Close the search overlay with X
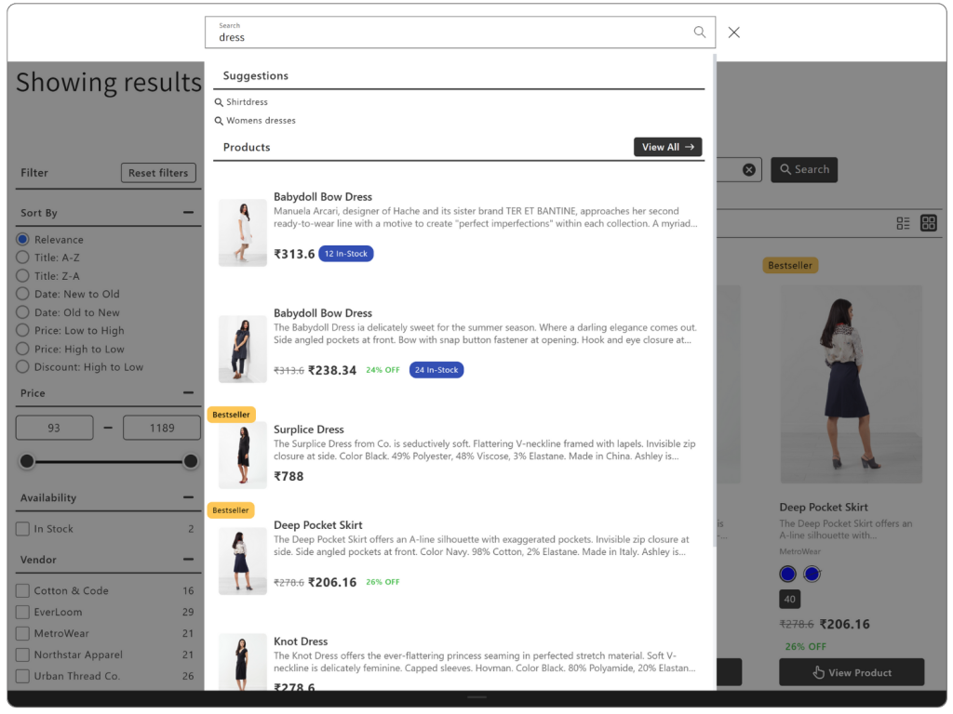Image resolution: width=953 pixels, height=714 pixels. point(733,33)
